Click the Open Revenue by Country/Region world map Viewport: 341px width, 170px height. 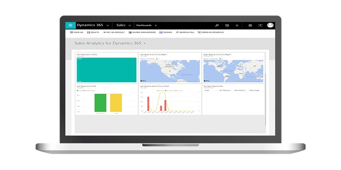(233, 71)
